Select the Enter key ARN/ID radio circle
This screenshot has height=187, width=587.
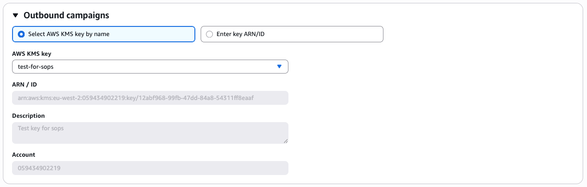[x=209, y=34]
